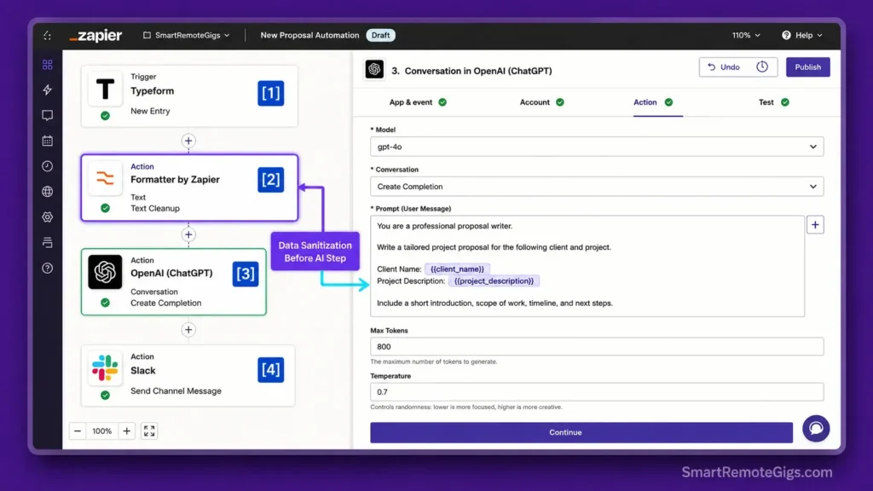Select the Slack action step card
This screenshot has height=491, width=873.
(188, 375)
